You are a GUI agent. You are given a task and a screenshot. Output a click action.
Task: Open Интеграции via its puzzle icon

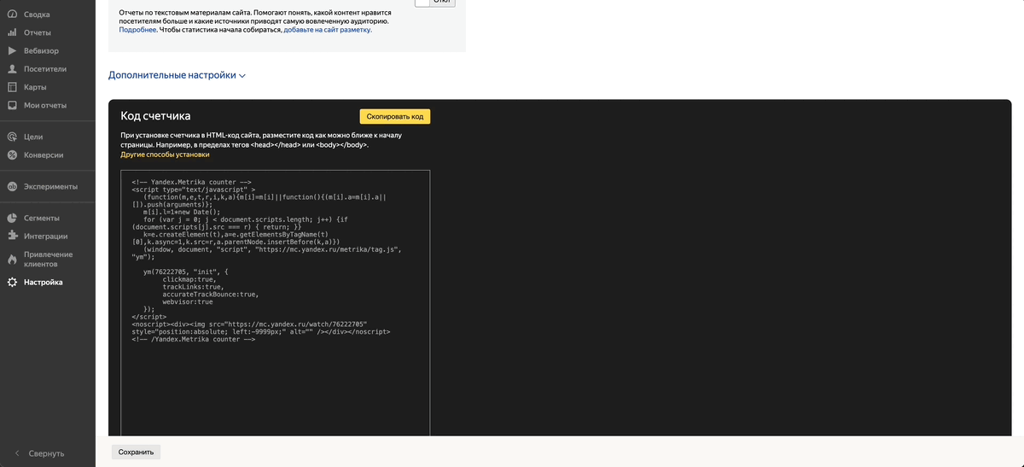coord(13,236)
